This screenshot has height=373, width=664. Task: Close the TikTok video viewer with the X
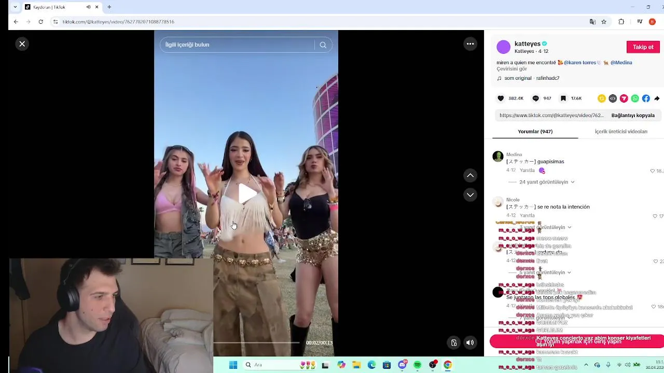[x=22, y=44]
